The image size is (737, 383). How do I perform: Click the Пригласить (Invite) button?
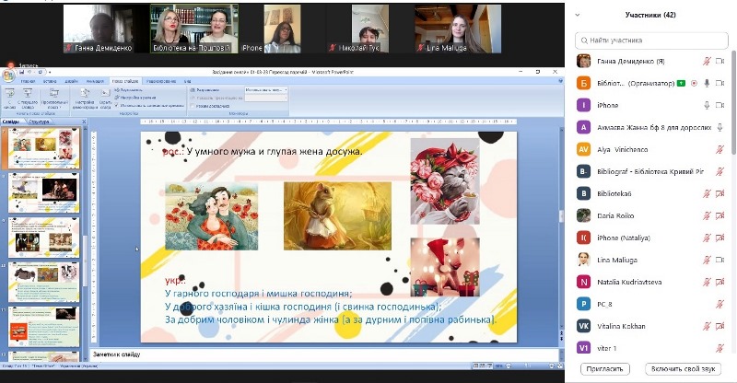[x=602, y=368]
